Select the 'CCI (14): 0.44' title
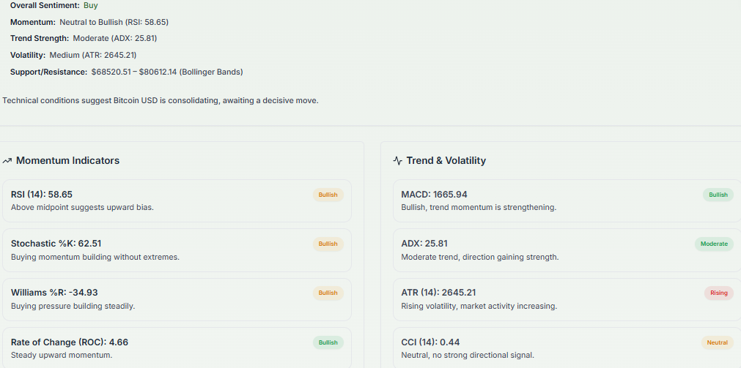The height and width of the screenshot is (368, 741). tap(430, 342)
